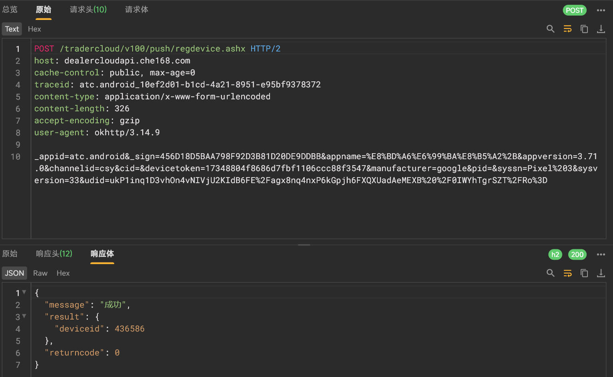Click the search icon in request panel
The image size is (613, 377).
[x=550, y=29]
